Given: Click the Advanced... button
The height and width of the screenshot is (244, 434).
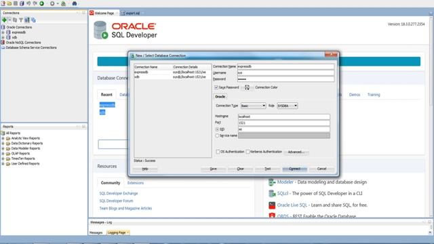Looking at the screenshot, I should [x=296, y=152].
